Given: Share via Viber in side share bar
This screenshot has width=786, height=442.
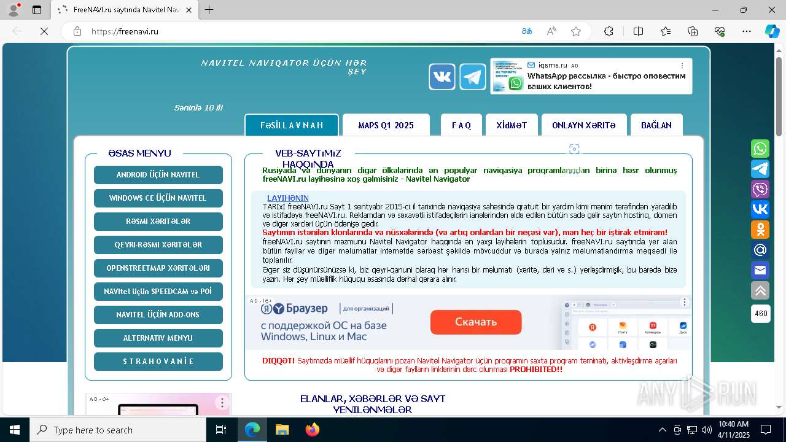Looking at the screenshot, I should click(760, 189).
